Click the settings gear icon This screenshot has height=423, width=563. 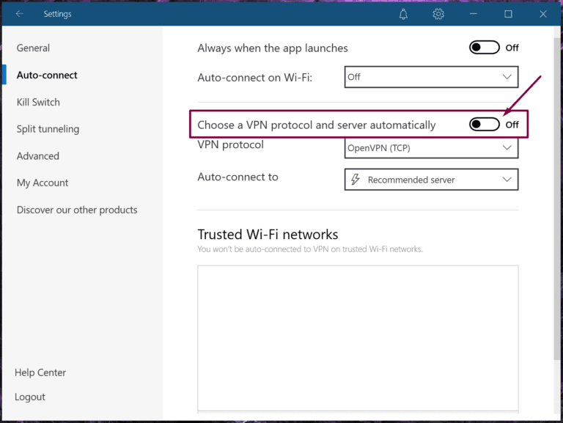pyautogui.click(x=438, y=14)
